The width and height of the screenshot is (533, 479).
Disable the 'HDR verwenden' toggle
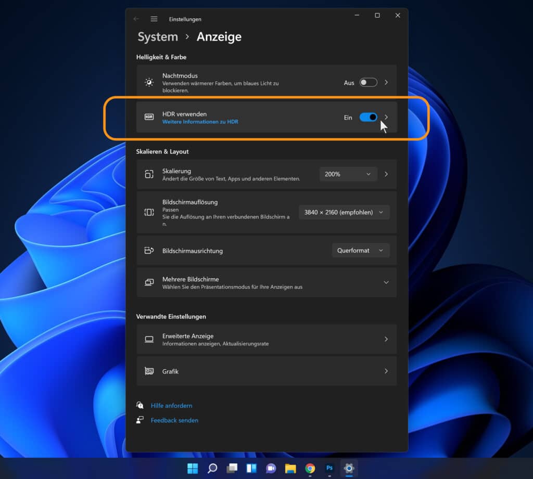[x=369, y=118]
